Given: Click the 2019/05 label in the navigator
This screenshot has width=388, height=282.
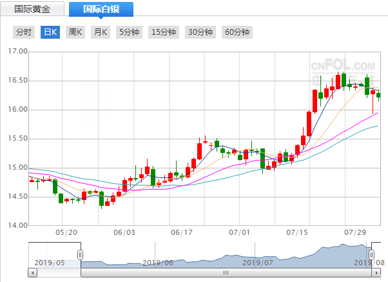Looking at the screenshot, I should click(x=50, y=263).
